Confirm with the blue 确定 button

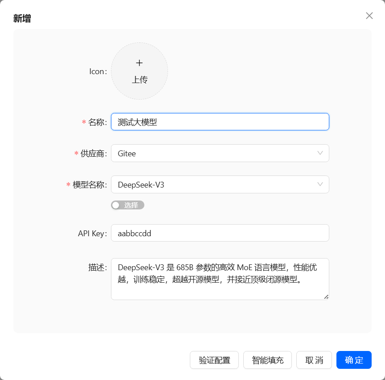tap(354, 360)
